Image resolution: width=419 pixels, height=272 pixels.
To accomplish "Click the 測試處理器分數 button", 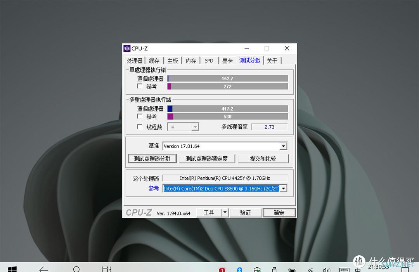I will (x=152, y=158).
